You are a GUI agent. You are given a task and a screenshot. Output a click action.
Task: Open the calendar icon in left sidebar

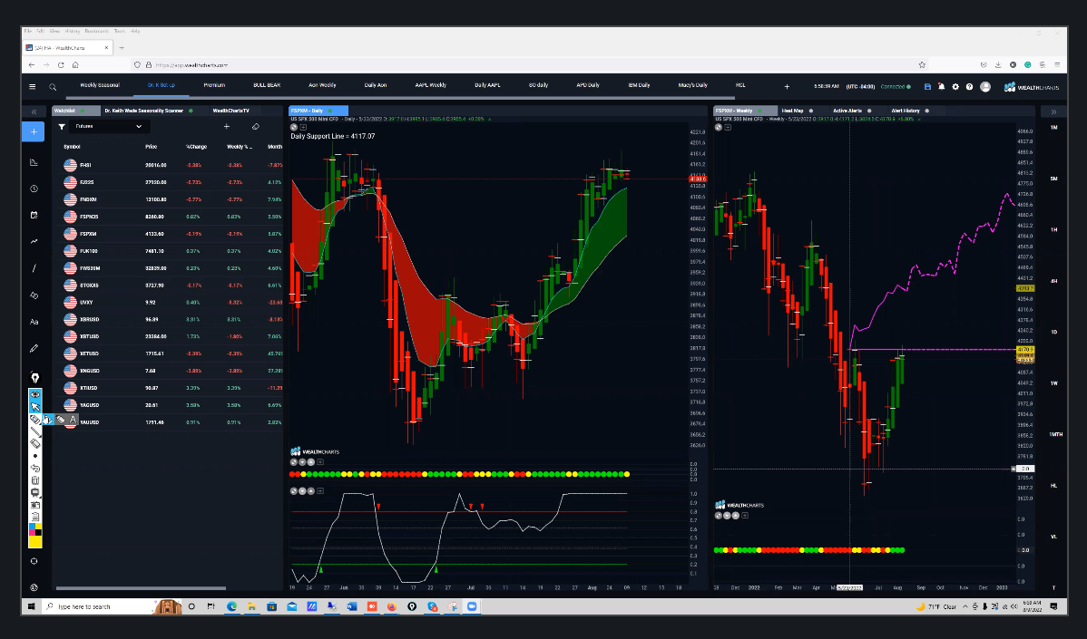click(34, 216)
